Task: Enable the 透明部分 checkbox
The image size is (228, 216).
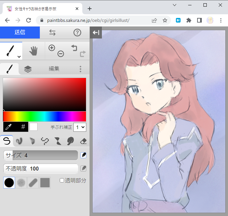Action: 62,180
